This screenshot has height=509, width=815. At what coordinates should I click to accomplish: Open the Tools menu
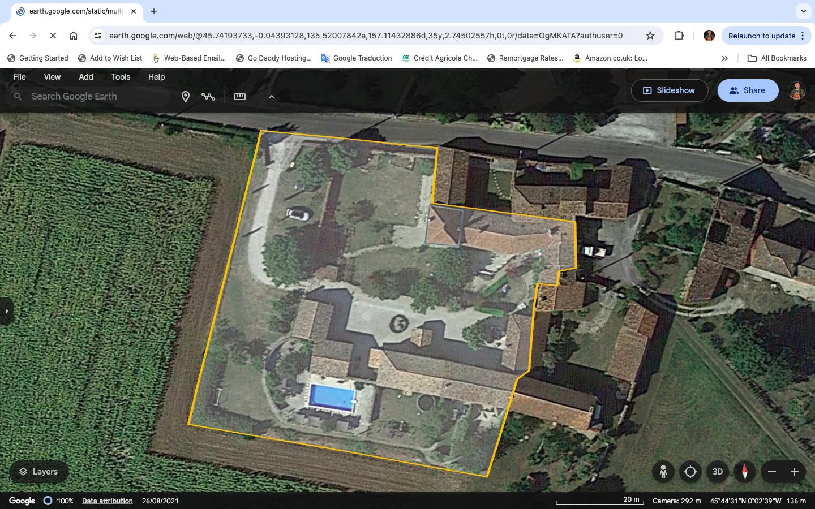[121, 77]
